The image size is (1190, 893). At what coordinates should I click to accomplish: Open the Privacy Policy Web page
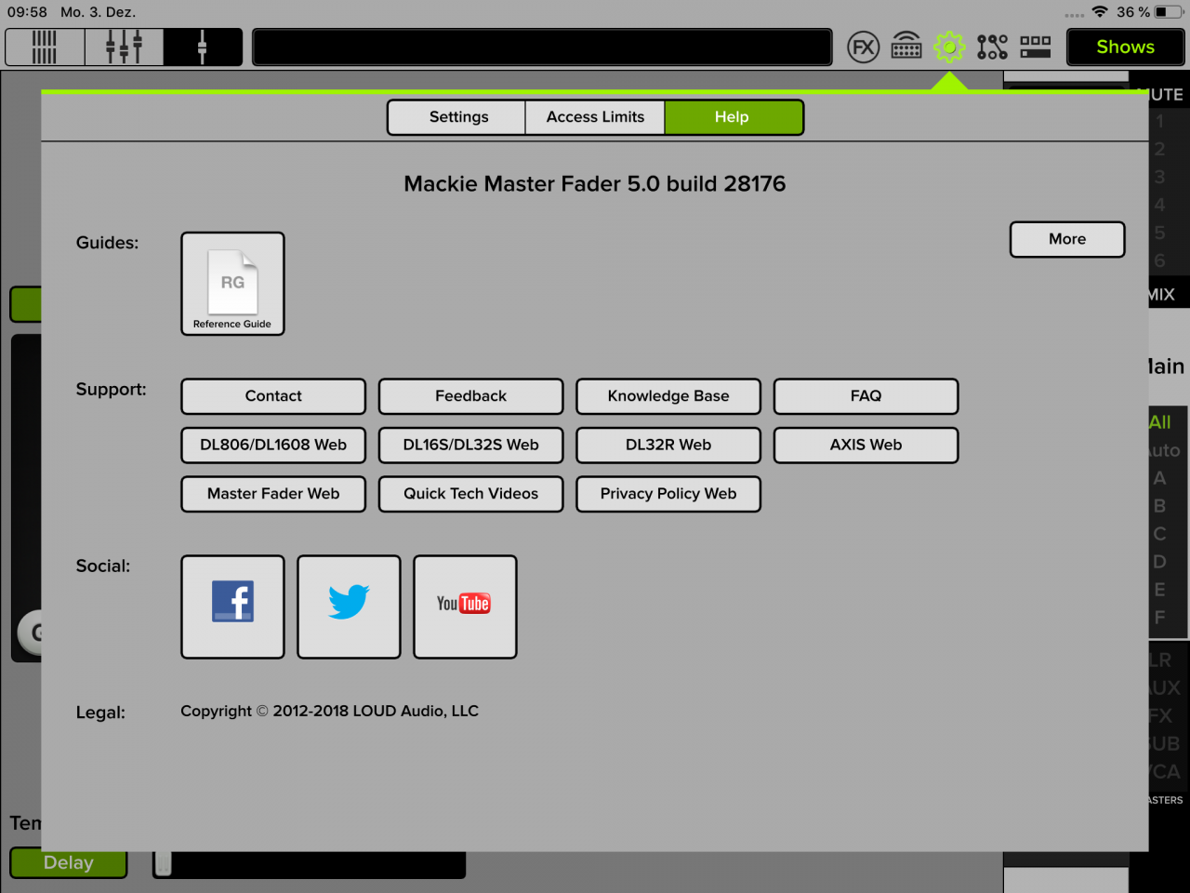[668, 494]
